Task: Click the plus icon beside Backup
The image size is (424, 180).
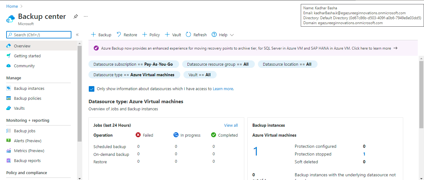Action: (x=93, y=35)
